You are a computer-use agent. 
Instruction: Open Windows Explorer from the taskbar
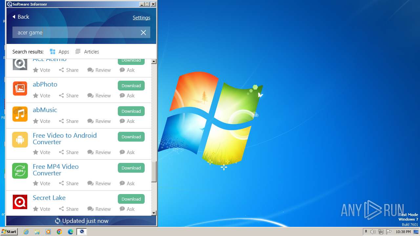point(37,232)
